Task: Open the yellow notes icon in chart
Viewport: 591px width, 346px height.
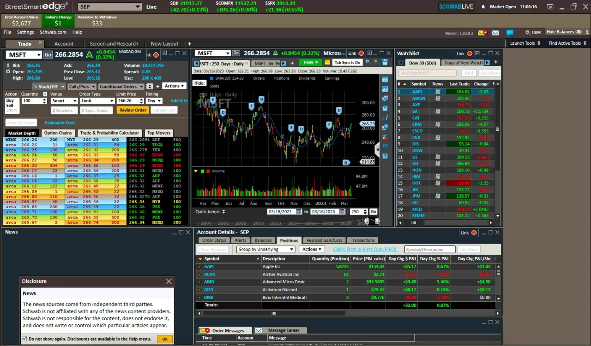Action: [327, 63]
